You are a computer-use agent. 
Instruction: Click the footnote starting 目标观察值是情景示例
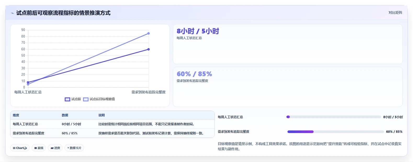tap(310, 146)
